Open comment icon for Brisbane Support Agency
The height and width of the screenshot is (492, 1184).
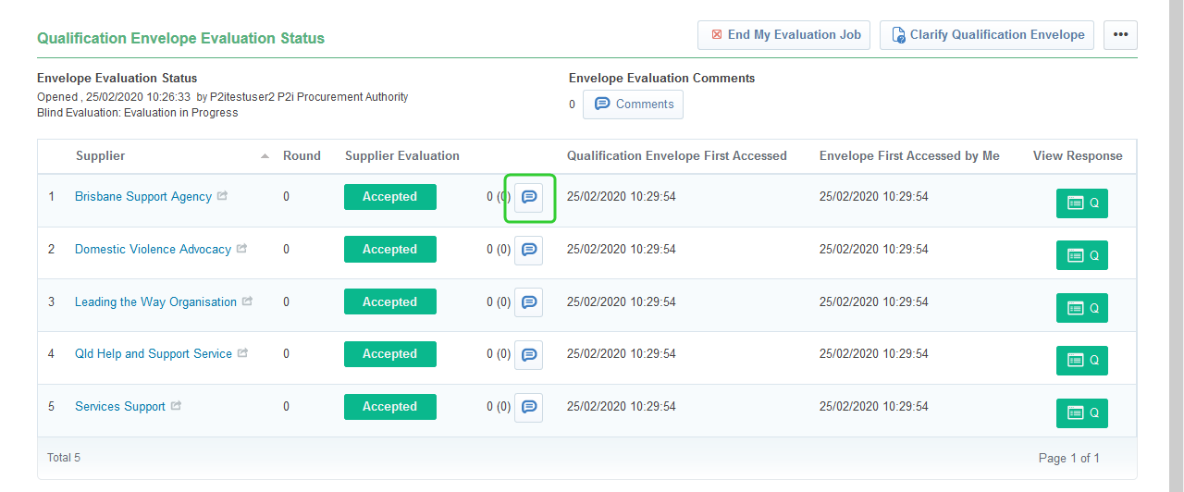(529, 197)
